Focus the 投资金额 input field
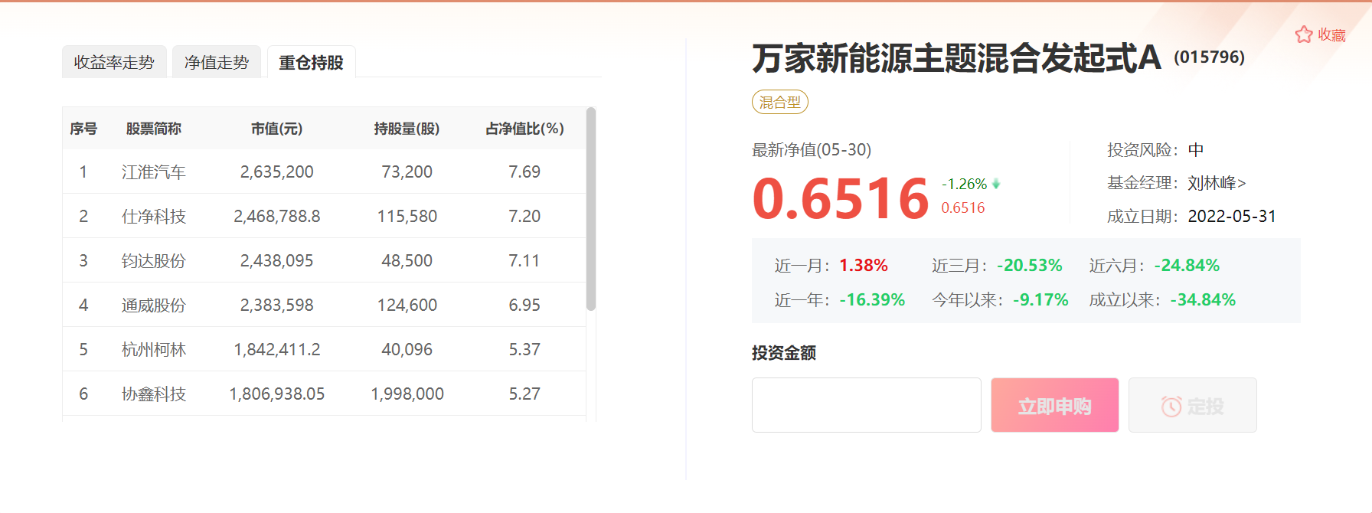 pyautogui.click(x=866, y=405)
